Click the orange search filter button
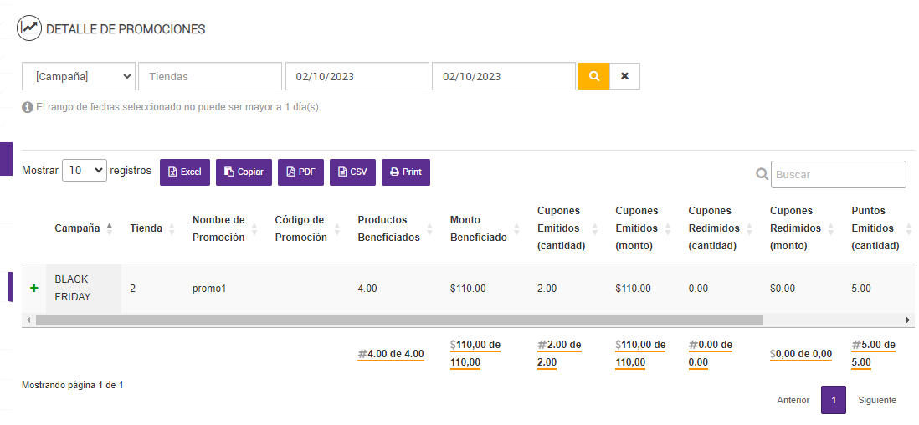 pyautogui.click(x=593, y=76)
